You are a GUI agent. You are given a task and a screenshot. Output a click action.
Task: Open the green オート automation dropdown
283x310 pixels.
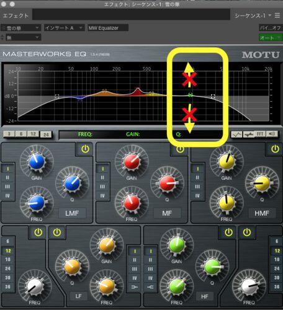pyautogui.click(x=271, y=38)
